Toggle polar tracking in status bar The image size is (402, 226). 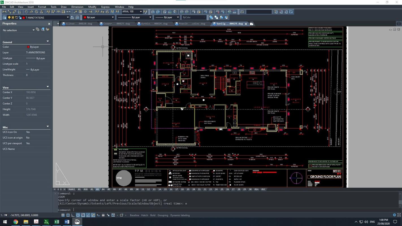(78, 215)
